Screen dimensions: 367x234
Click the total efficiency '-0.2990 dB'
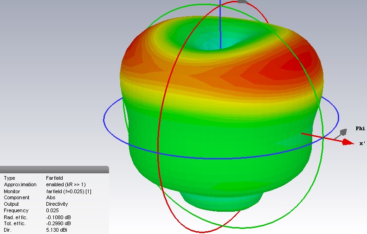point(58,223)
